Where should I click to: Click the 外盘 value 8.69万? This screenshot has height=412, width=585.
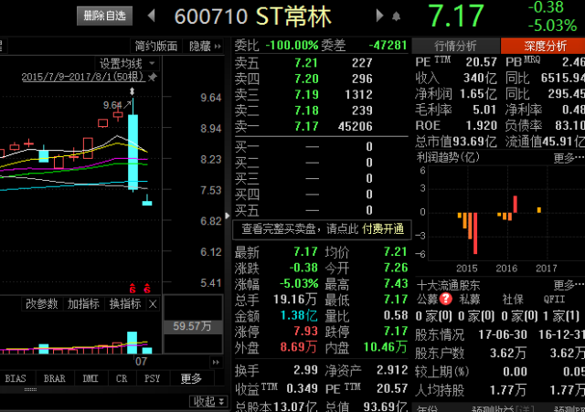[x=299, y=347]
